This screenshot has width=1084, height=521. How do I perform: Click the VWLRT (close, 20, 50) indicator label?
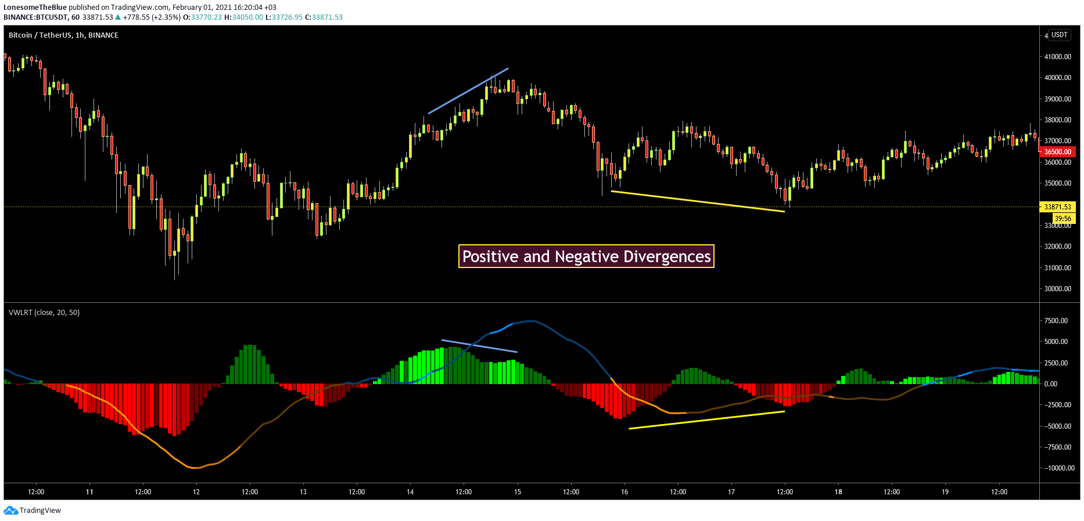(44, 313)
